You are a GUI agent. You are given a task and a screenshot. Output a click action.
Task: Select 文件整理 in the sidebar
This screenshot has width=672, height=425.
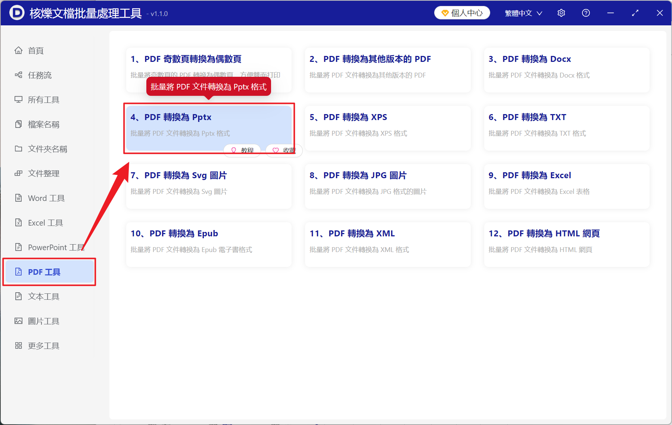[x=43, y=173]
